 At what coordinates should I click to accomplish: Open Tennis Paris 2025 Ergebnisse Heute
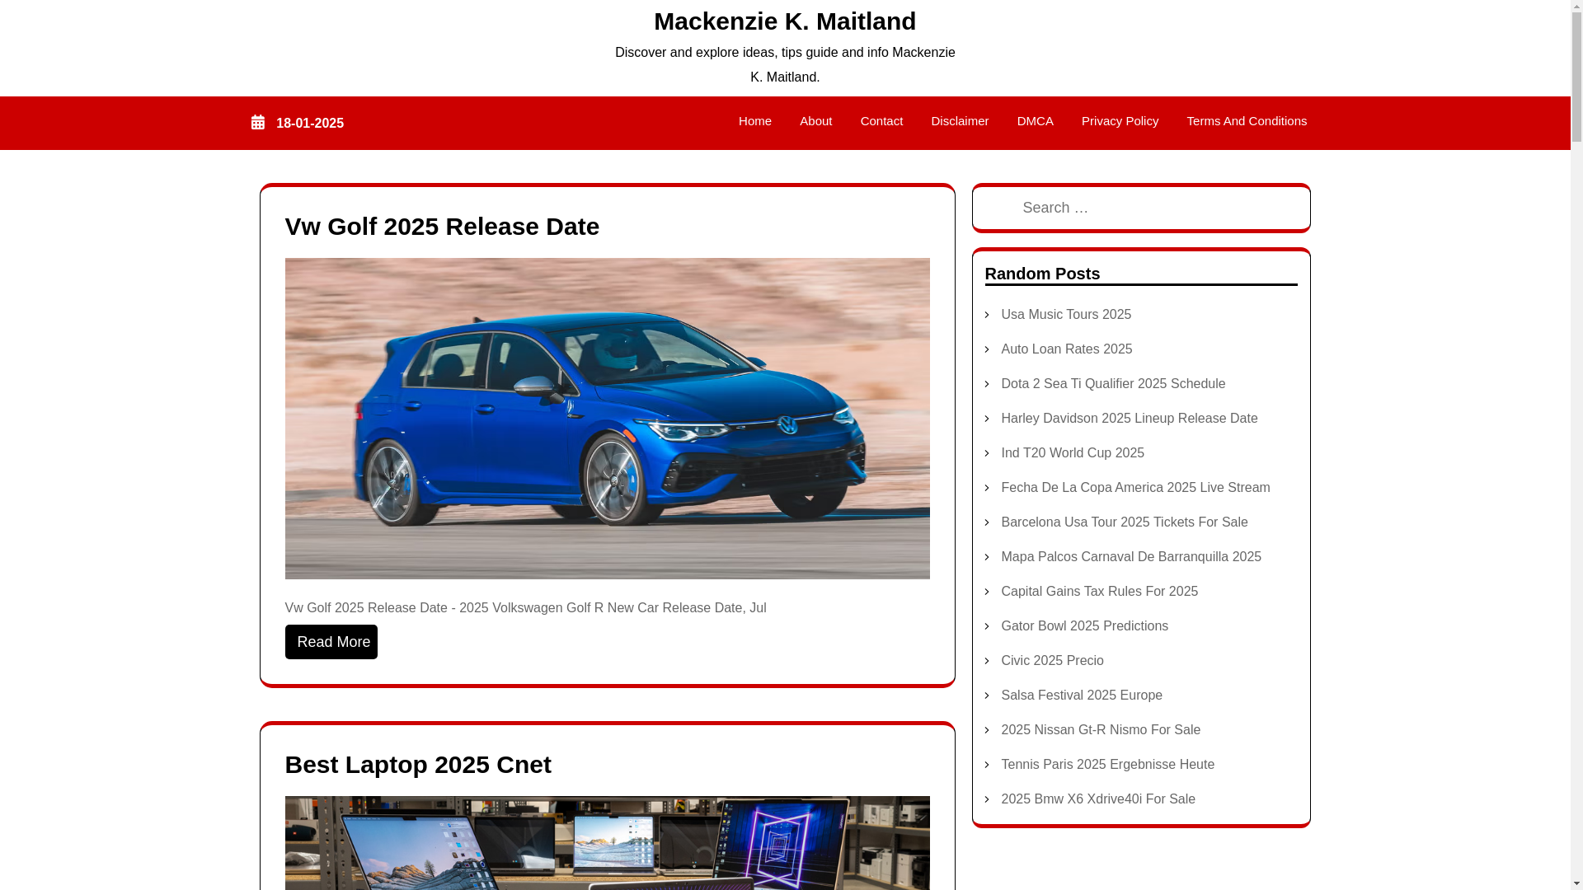1107,765
